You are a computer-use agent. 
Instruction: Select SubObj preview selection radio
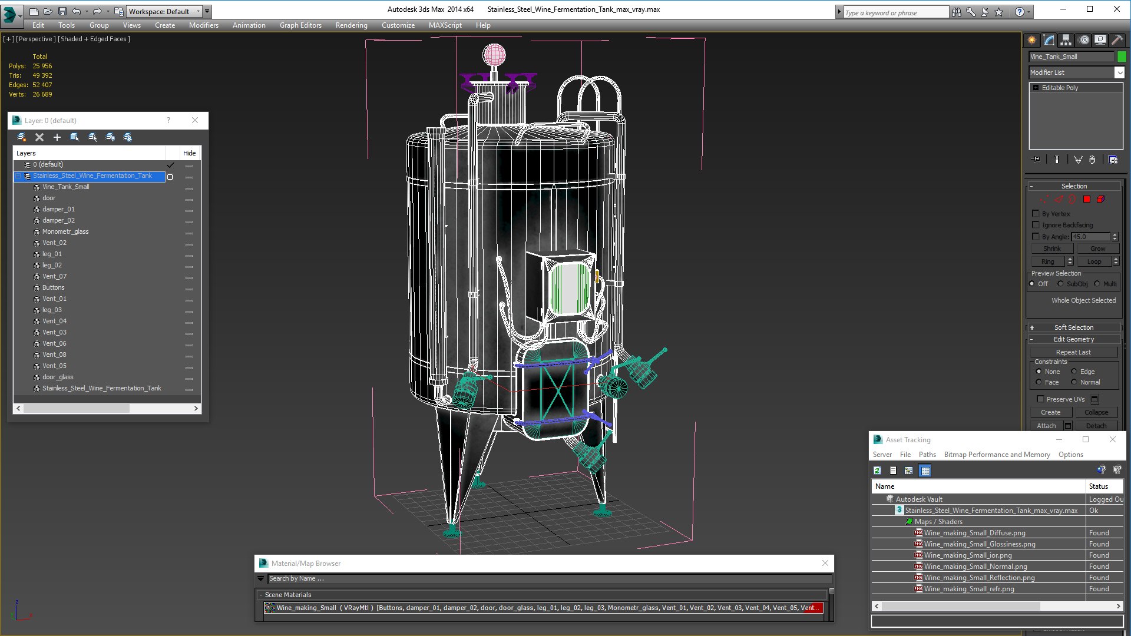[x=1061, y=284]
